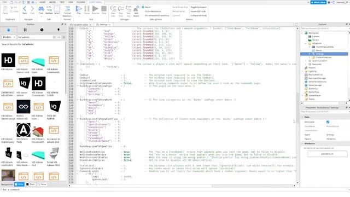Switch to the PLUGINS ribbon tab
The image size is (350, 197).
81,2
